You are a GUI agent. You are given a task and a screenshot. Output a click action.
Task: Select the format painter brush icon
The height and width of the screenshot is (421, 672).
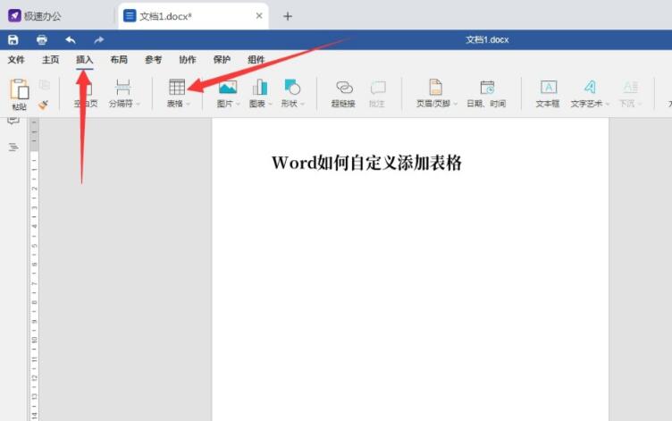(x=43, y=105)
